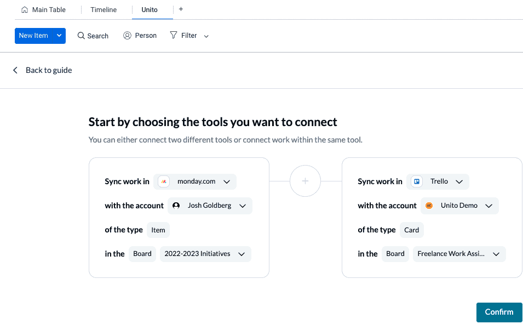Click the home icon beside Main Table
The height and width of the screenshot is (324, 523).
24,10
